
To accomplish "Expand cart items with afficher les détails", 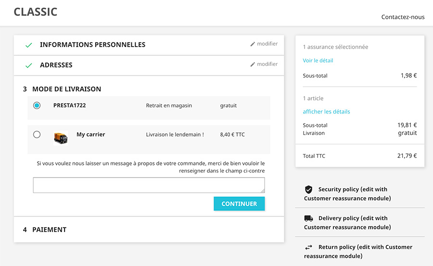I will (x=326, y=112).
